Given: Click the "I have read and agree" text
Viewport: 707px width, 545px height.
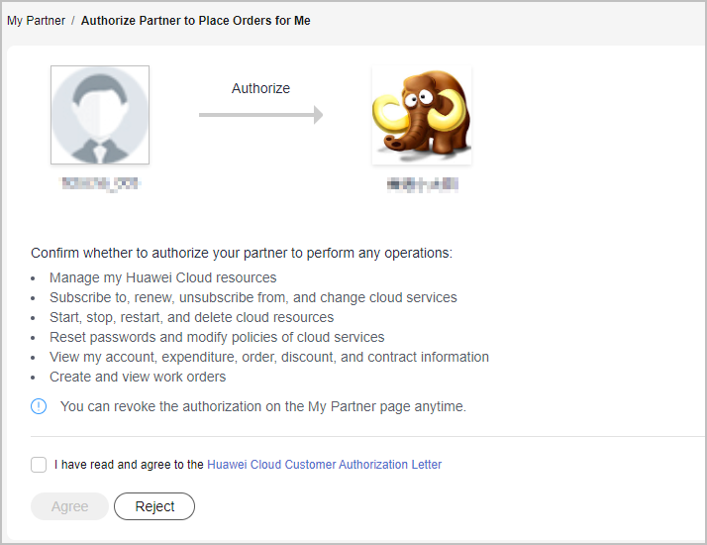Looking at the screenshot, I should point(129,464).
